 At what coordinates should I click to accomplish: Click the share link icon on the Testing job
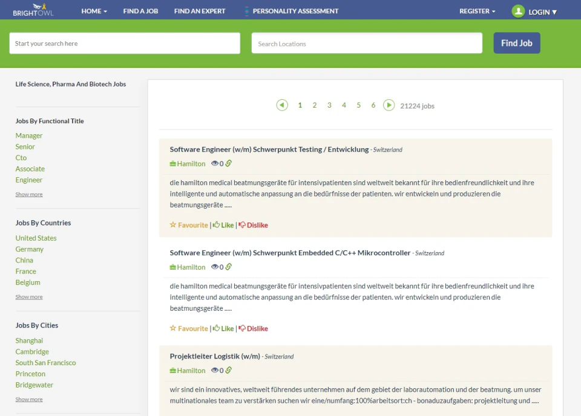(x=230, y=163)
